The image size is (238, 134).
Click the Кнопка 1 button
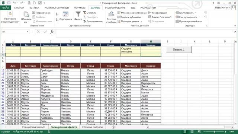pos(179,50)
